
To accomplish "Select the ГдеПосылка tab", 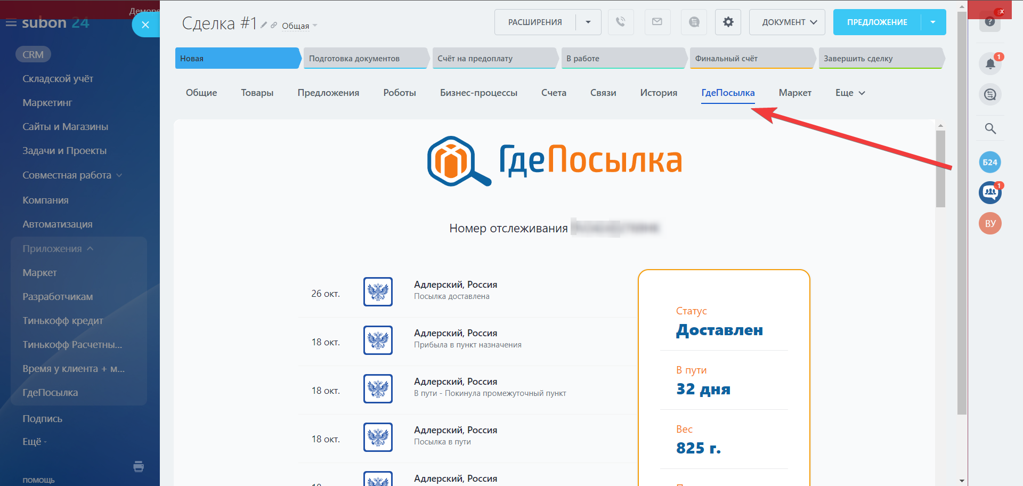I will [728, 93].
